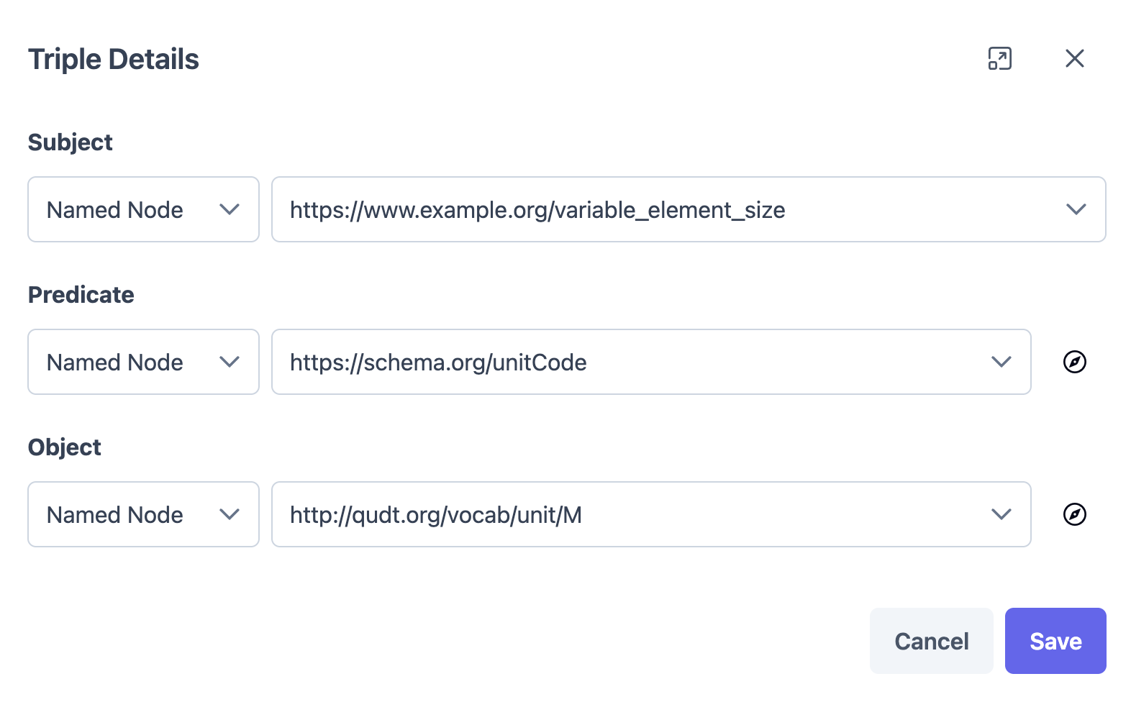Click the Subject URI input field

(x=689, y=209)
